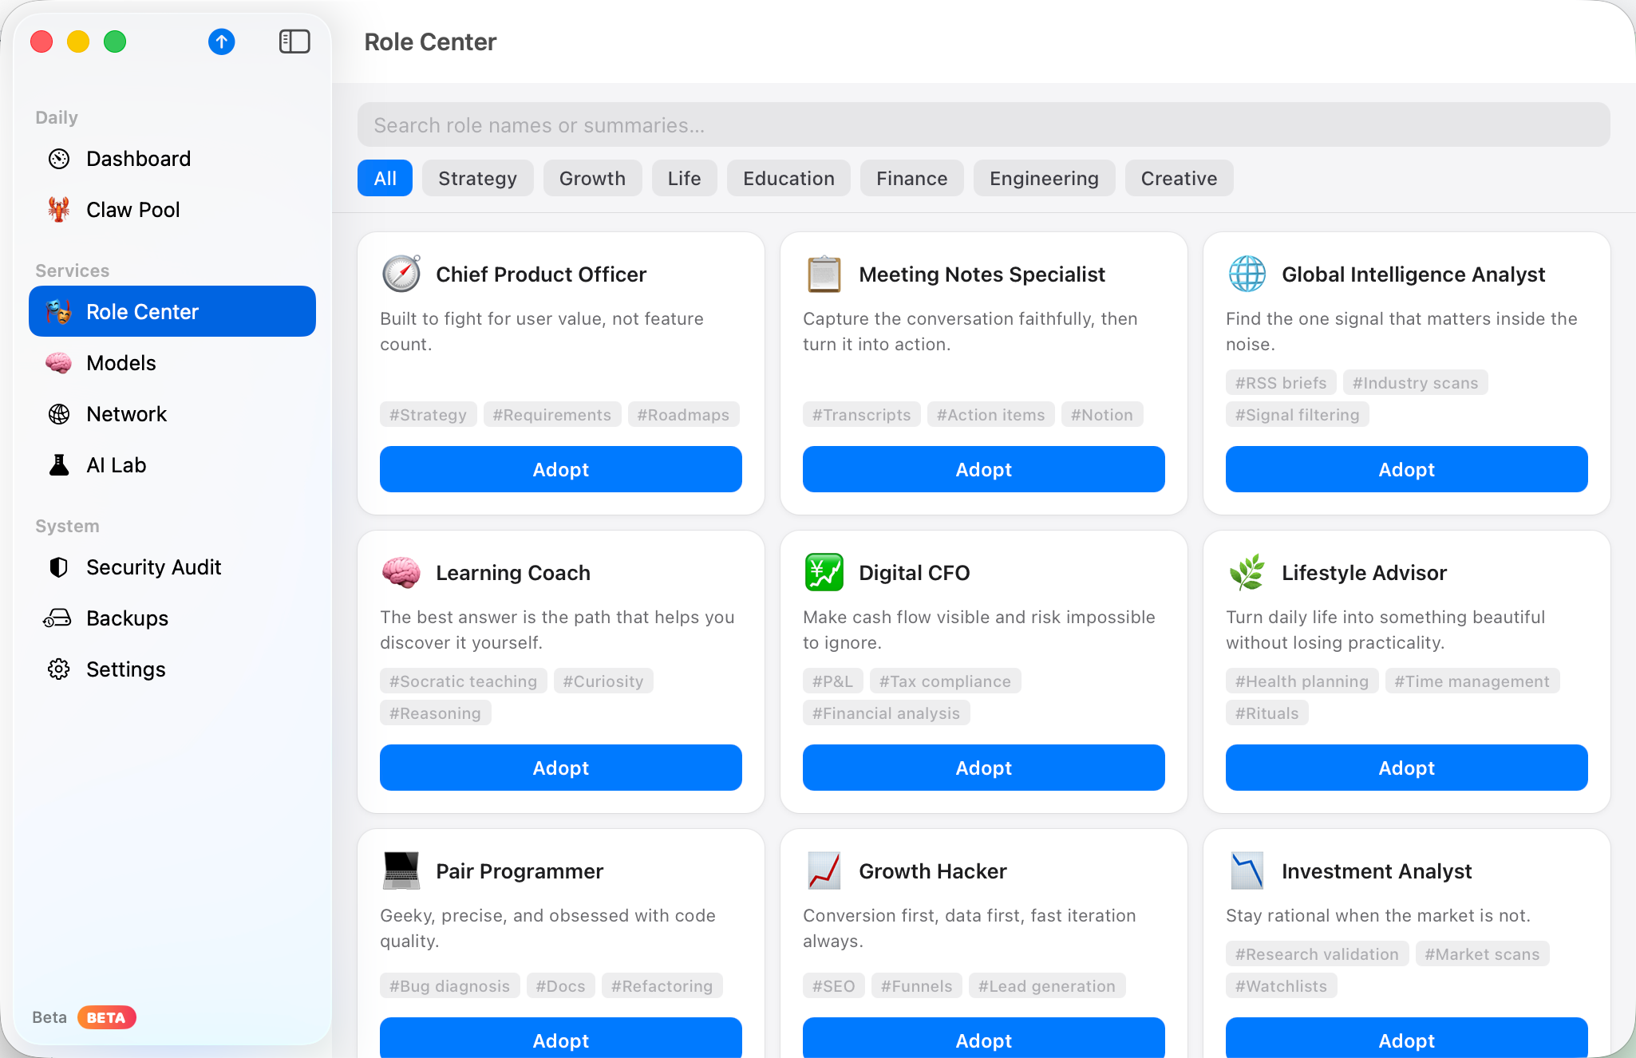The width and height of the screenshot is (1636, 1058).
Task: Open Network via the globe icon
Action: [x=59, y=413]
